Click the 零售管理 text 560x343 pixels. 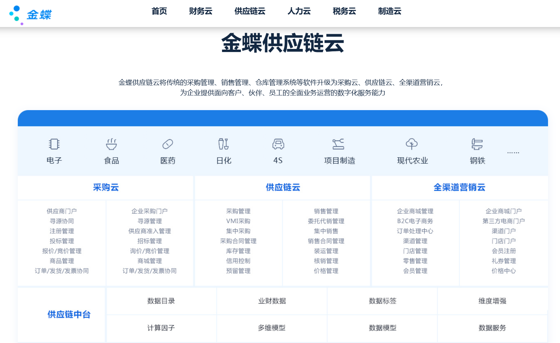415,261
